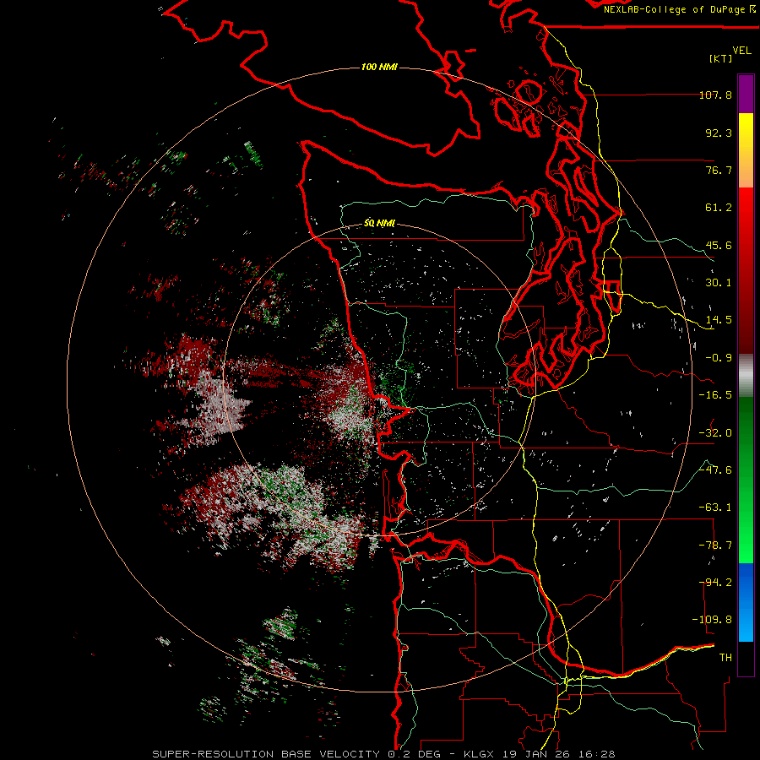760x760 pixels.
Task: Click the 45.6 velocity scale value
Action: pos(719,245)
